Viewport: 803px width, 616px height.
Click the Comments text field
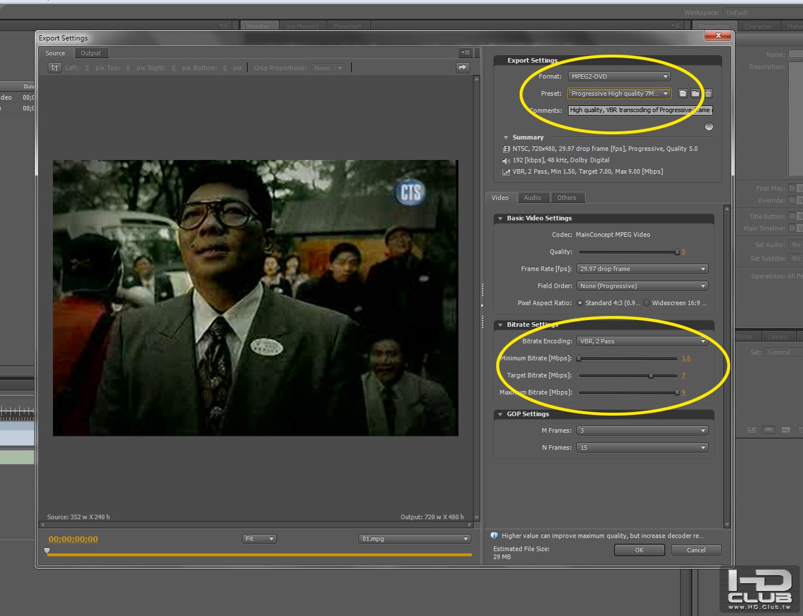[x=640, y=110]
